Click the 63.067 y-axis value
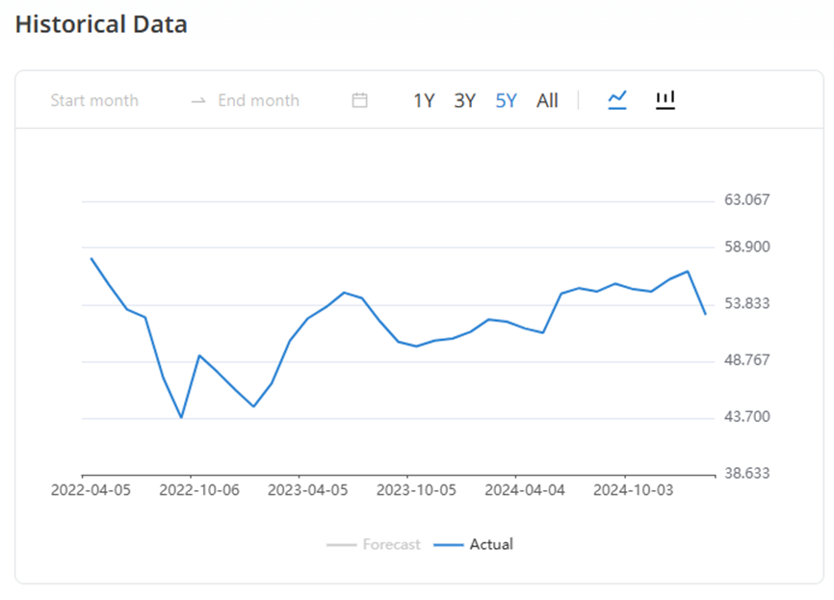The height and width of the screenshot is (600, 834). [x=747, y=200]
